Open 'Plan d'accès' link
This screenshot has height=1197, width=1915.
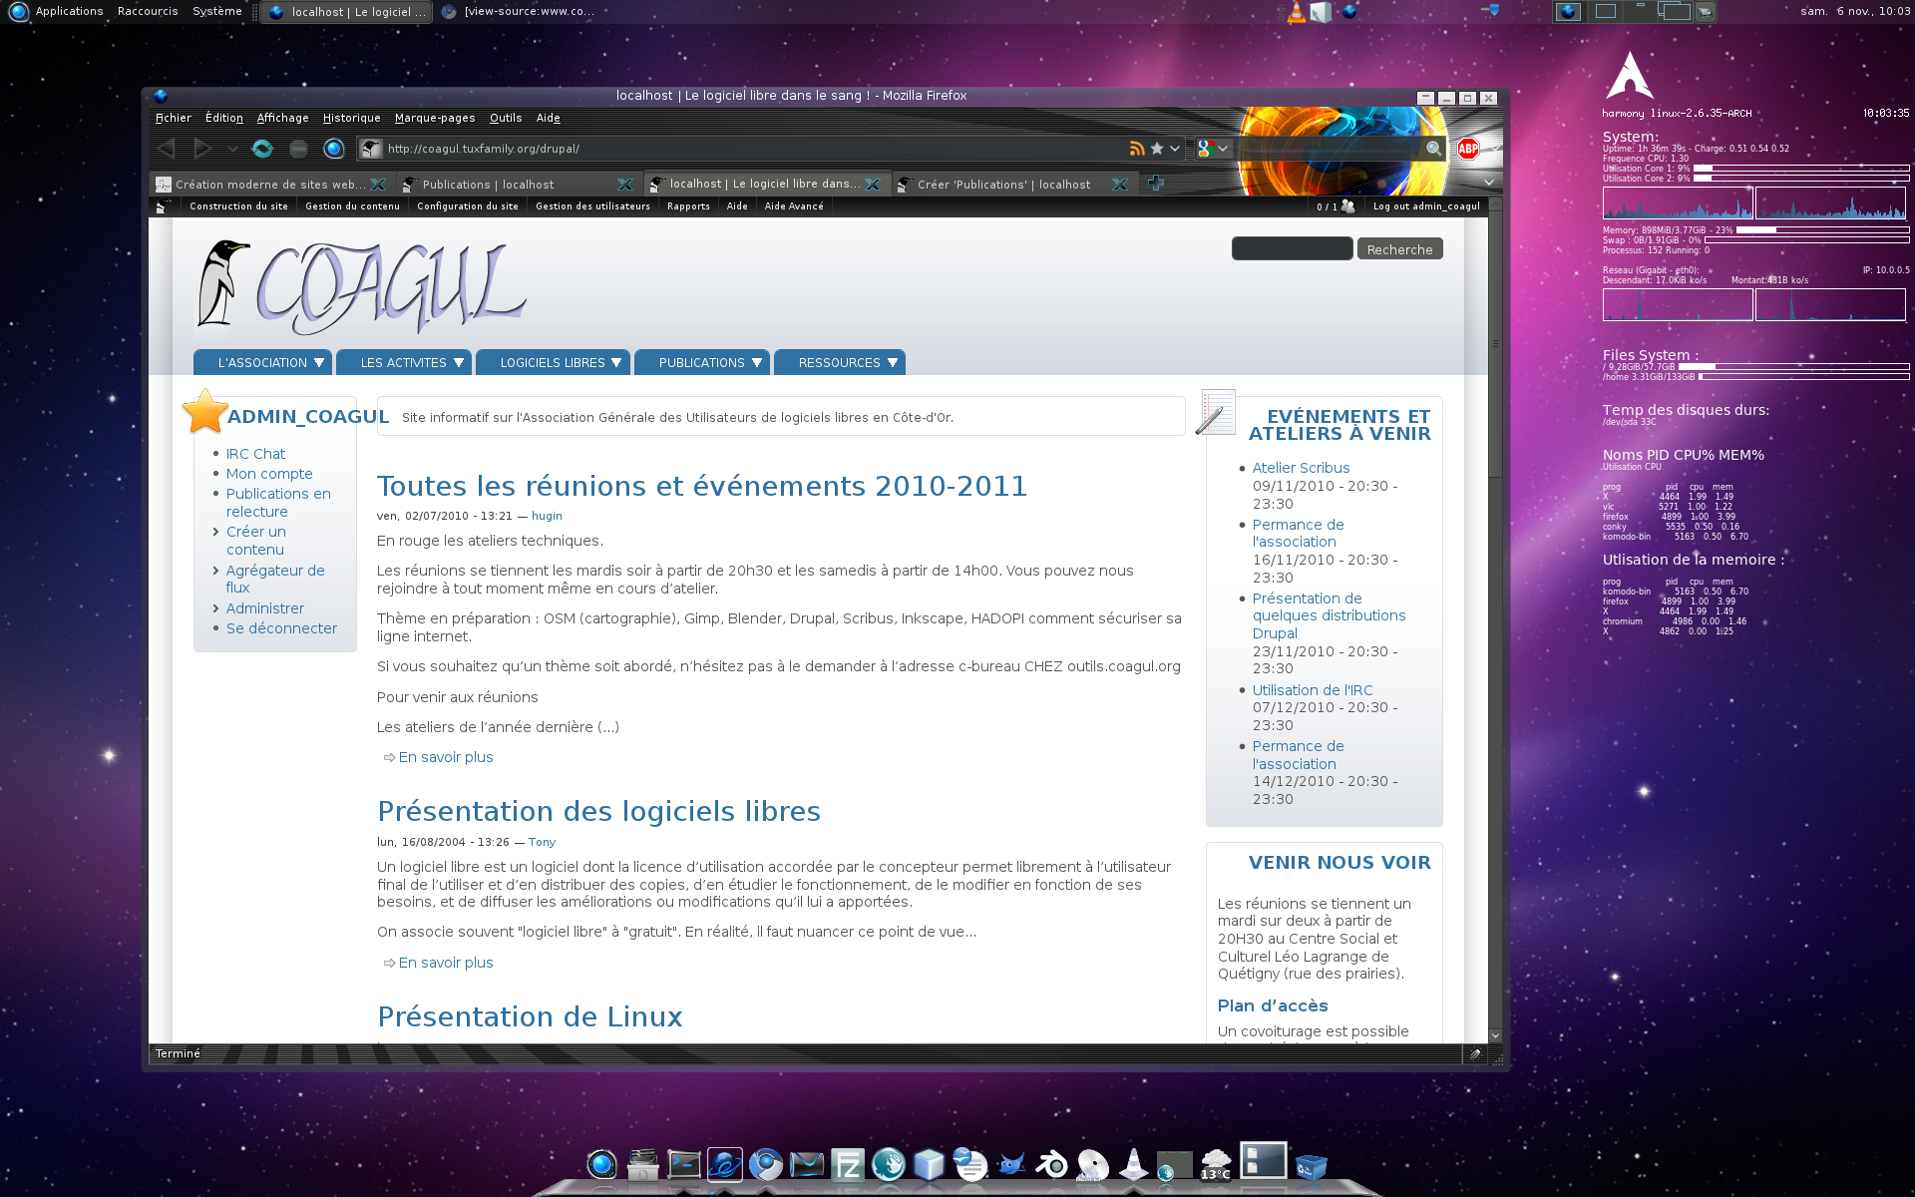(1273, 1005)
